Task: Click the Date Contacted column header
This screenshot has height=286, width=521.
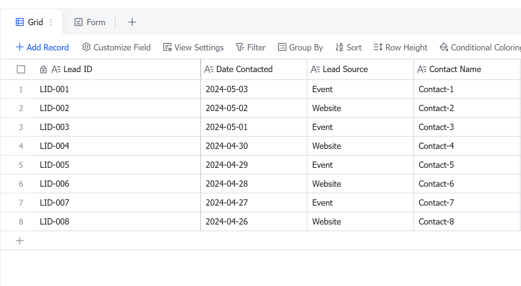Action: pyautogui.click(x=254, y=69)
